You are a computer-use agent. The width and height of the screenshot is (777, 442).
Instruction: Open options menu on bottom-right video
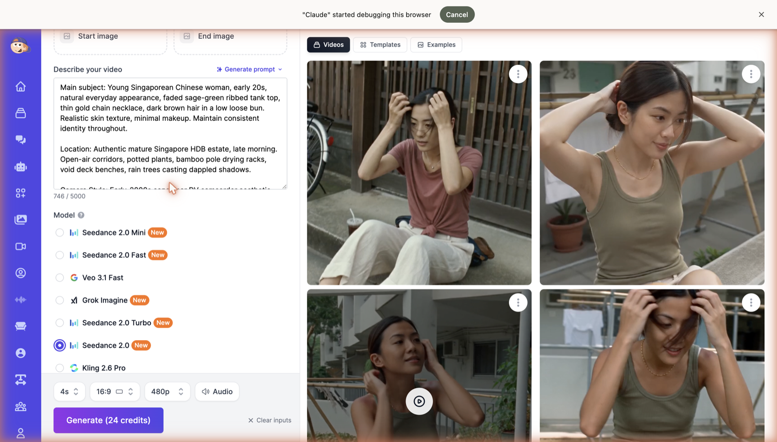coord(751,303)
